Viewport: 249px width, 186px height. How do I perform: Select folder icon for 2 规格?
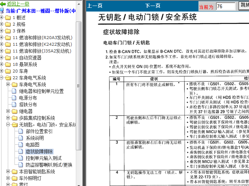[x=8, y=24]
